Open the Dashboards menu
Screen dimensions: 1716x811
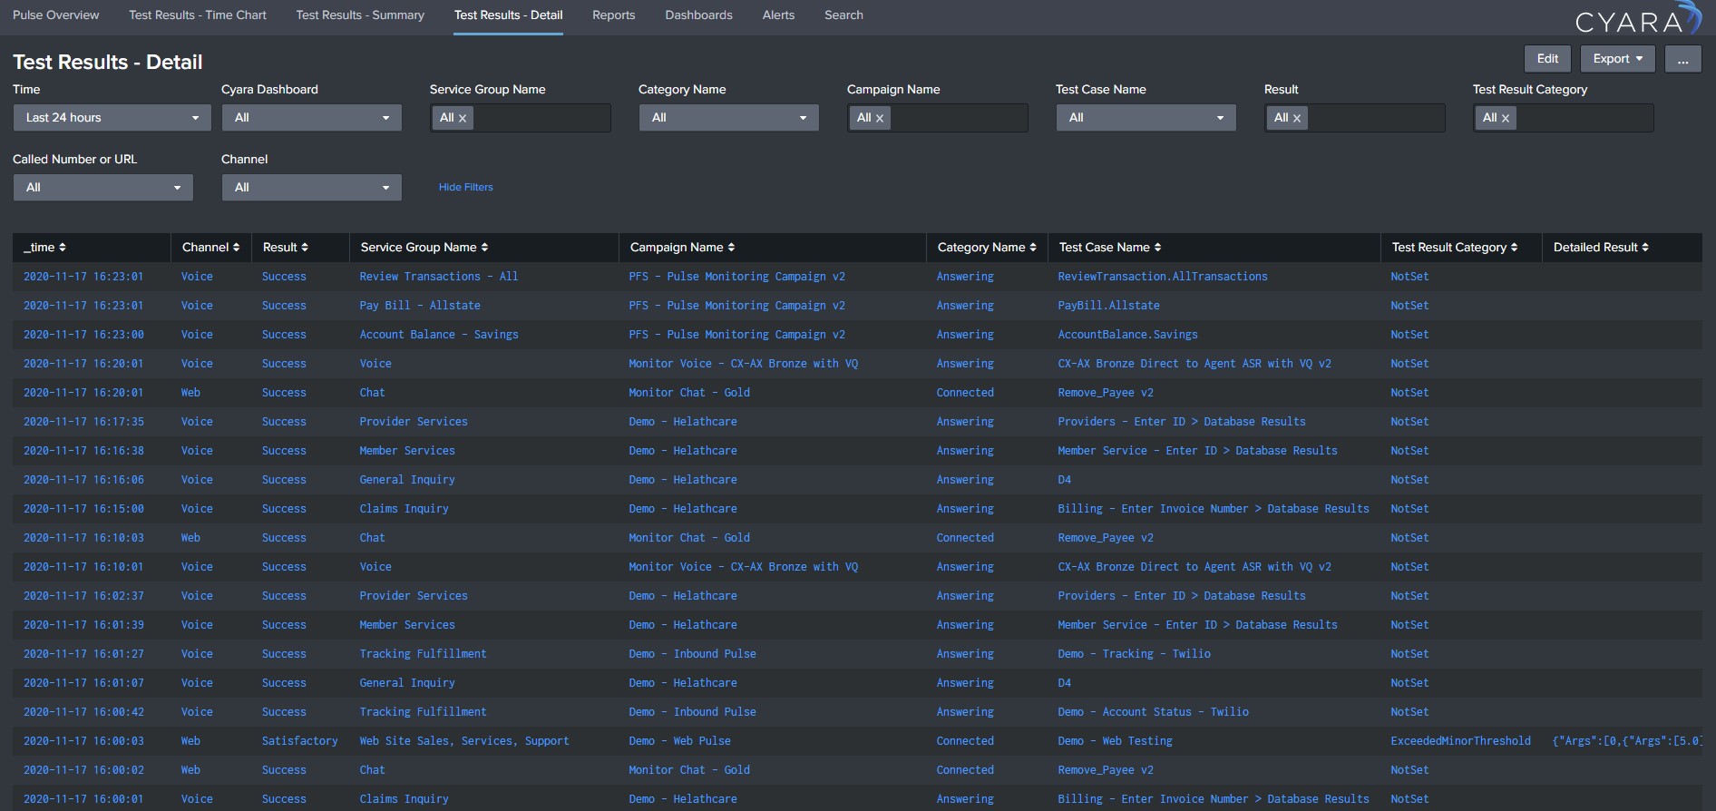pyautogui.click(x=698, y=15)
